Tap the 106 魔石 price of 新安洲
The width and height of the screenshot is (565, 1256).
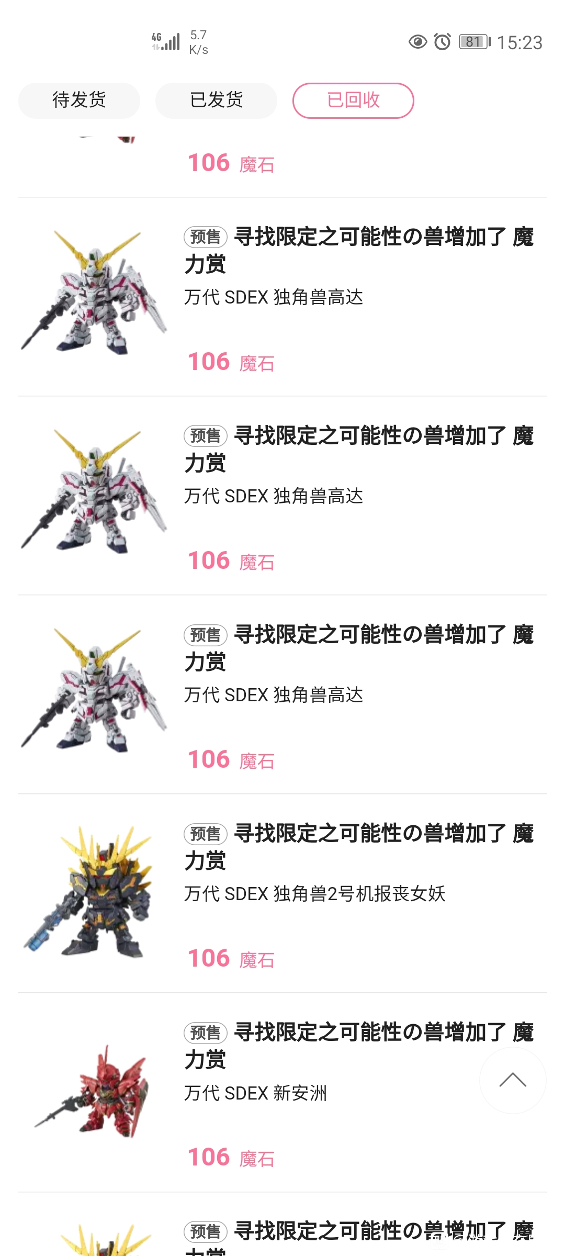231,1158
